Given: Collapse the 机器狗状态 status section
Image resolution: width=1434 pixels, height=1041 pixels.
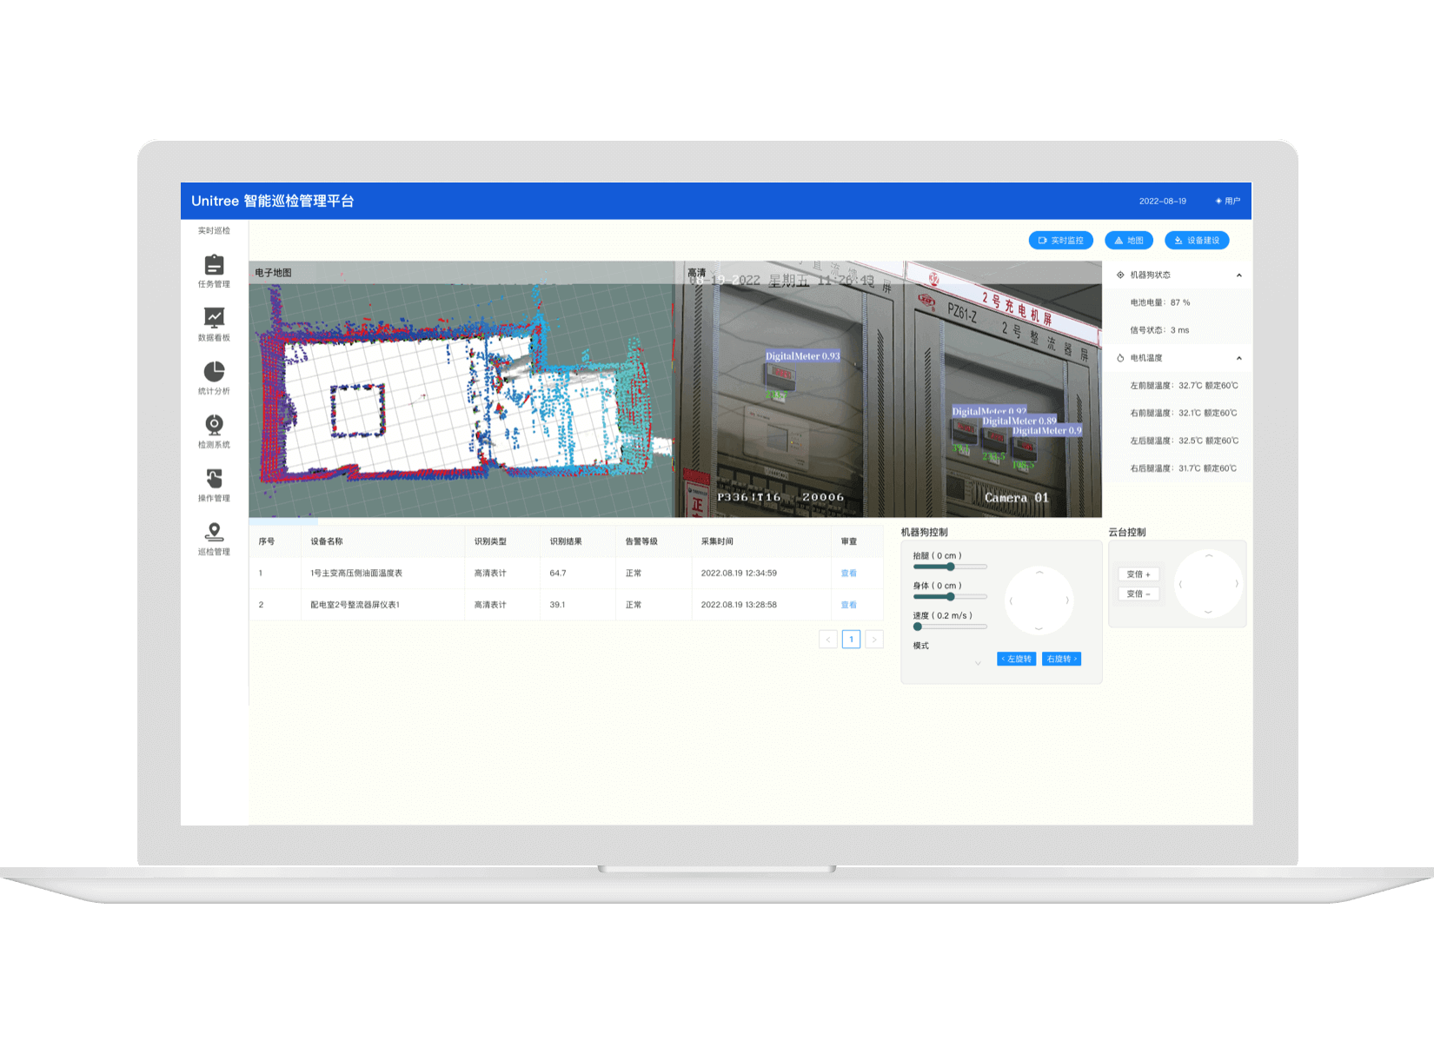Looking at the screenshot, I should (1238, 275).
